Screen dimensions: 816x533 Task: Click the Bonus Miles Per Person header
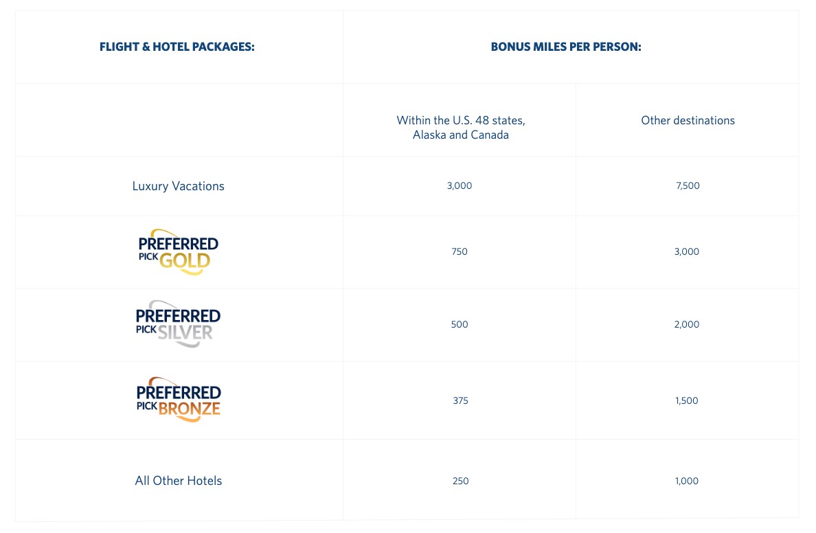click(x=566, y=47)
